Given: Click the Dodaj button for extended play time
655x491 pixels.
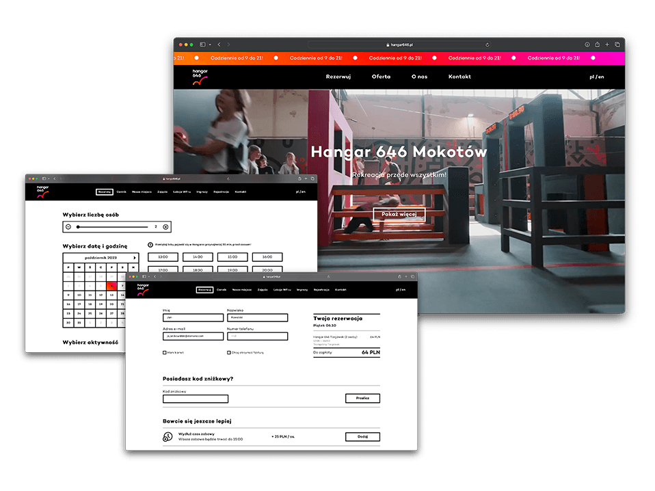Looking at the screenshot, I should click(362, 437).
